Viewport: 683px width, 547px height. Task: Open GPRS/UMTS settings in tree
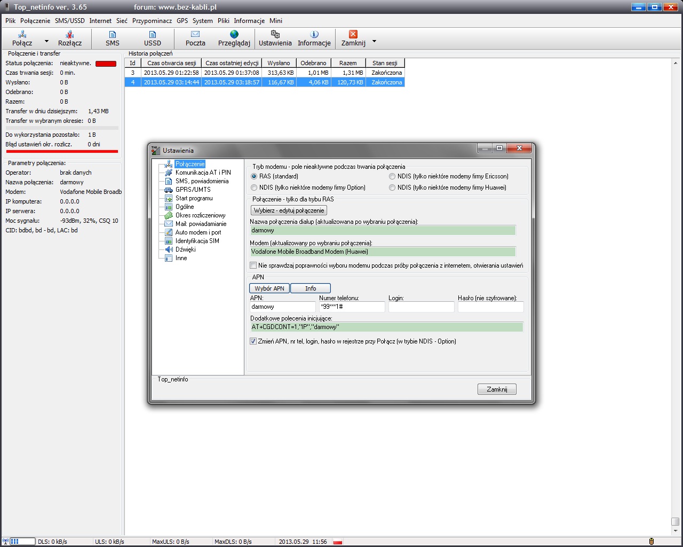click(x=193, y=190)
